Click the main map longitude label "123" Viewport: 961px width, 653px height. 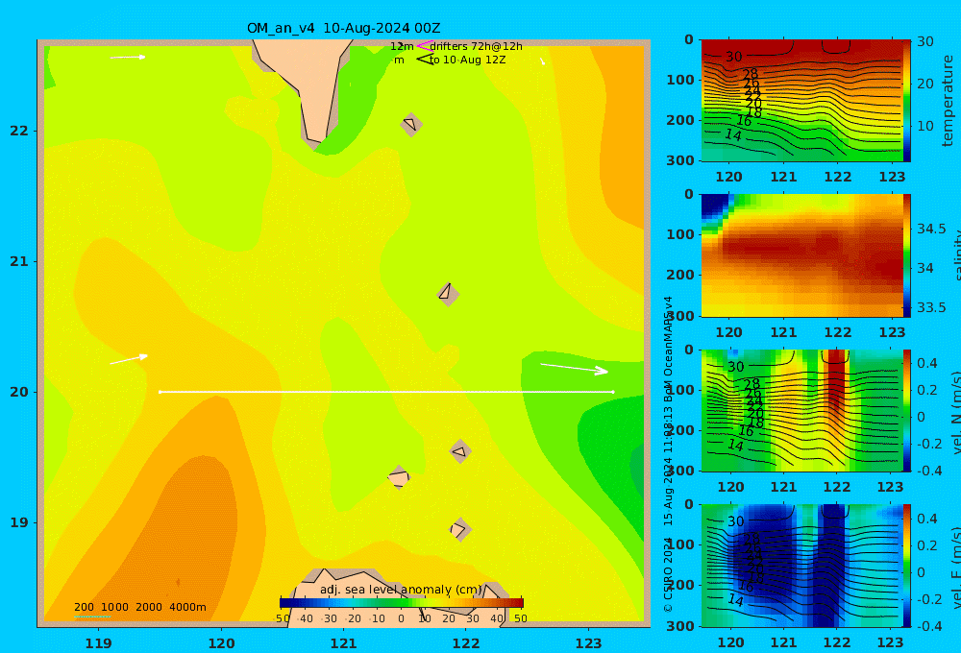[x=588, y=643]
